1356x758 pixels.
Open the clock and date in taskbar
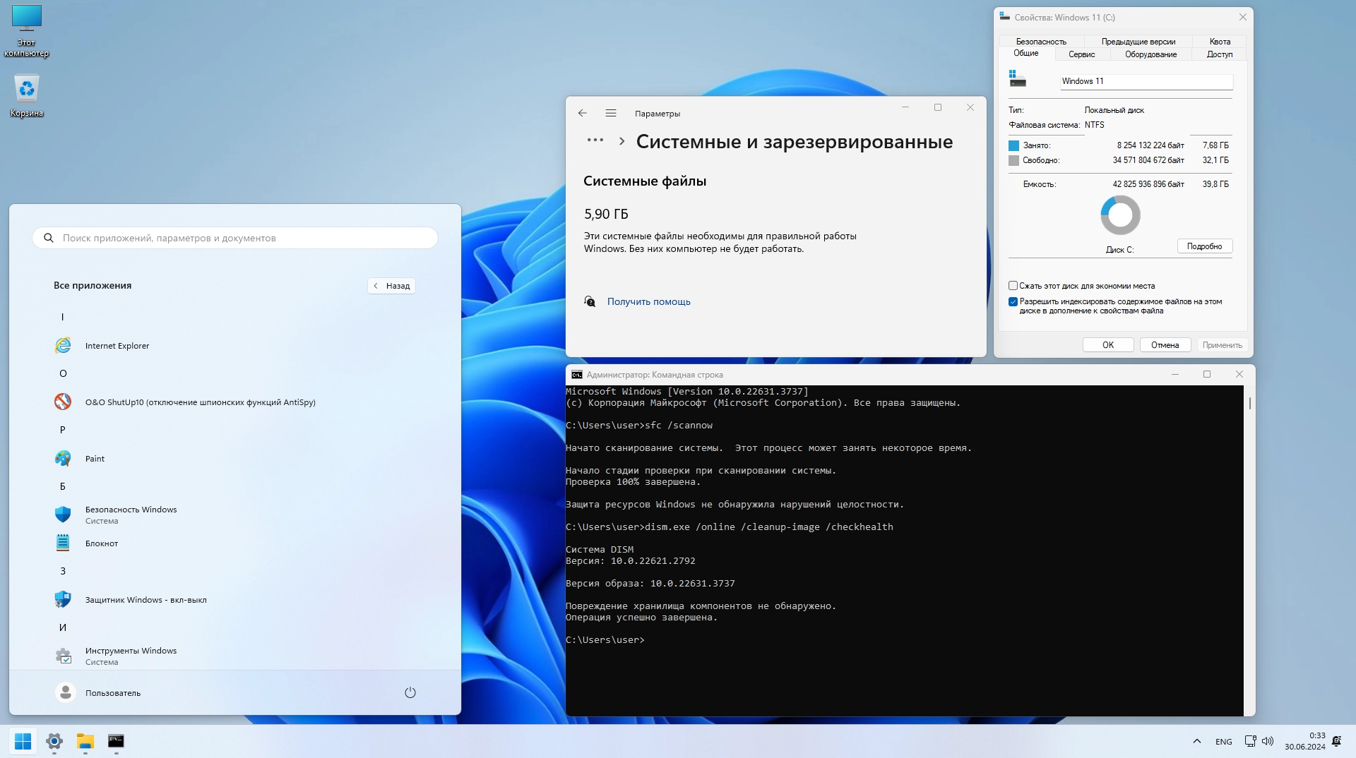(x=1304, y=741)
